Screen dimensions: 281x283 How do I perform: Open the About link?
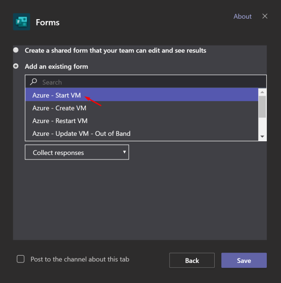point(243,16)
